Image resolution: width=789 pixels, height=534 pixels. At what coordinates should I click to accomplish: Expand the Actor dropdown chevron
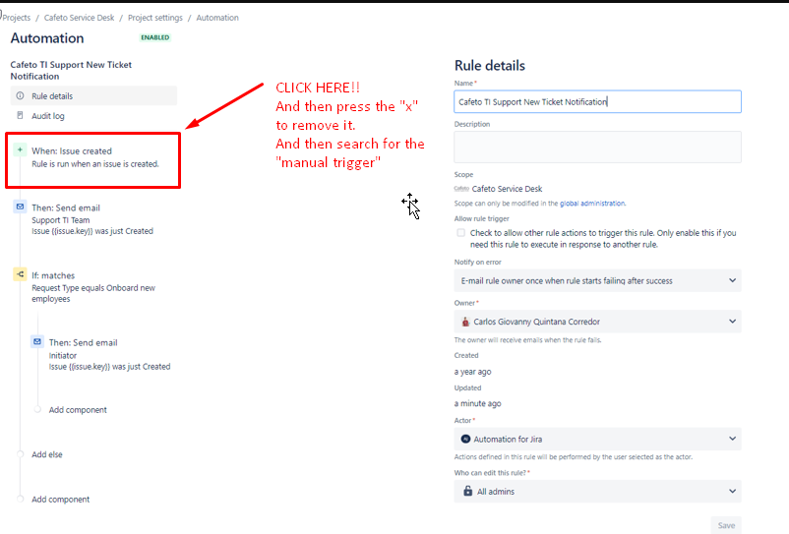coord(732,439)
